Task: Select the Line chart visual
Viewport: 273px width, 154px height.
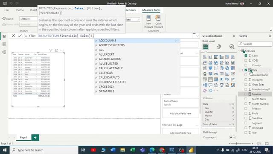Action: click(x=205, y=63)
